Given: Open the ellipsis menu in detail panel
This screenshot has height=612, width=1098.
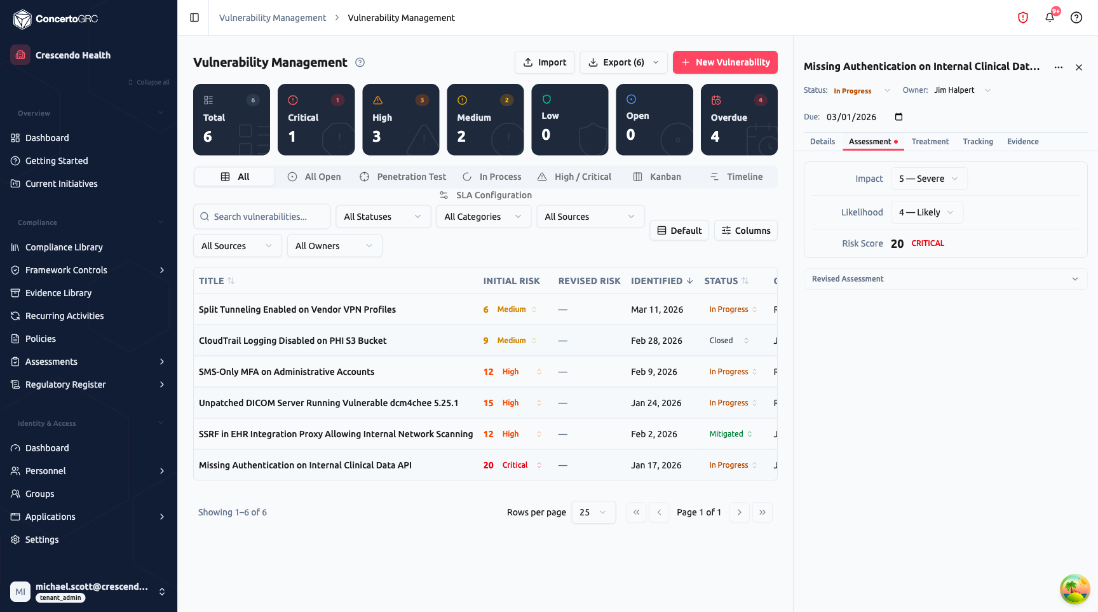Looking at the screenshot, I should coord(1059,67).
